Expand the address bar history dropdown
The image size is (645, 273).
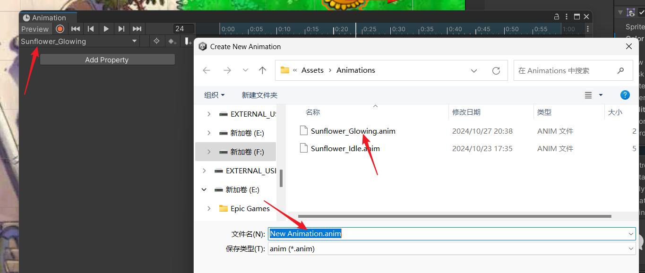474,70
